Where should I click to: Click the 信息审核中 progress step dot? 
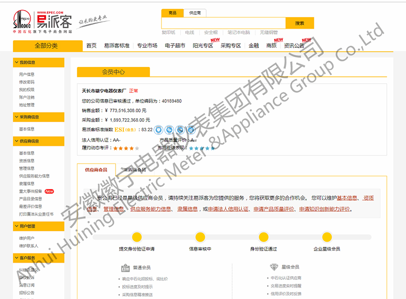200,237
